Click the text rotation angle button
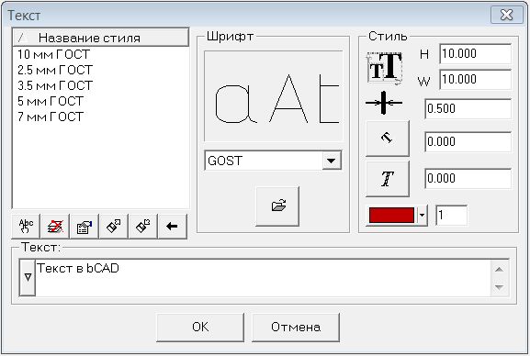530x356 pixels. click(x=388, y=139)
